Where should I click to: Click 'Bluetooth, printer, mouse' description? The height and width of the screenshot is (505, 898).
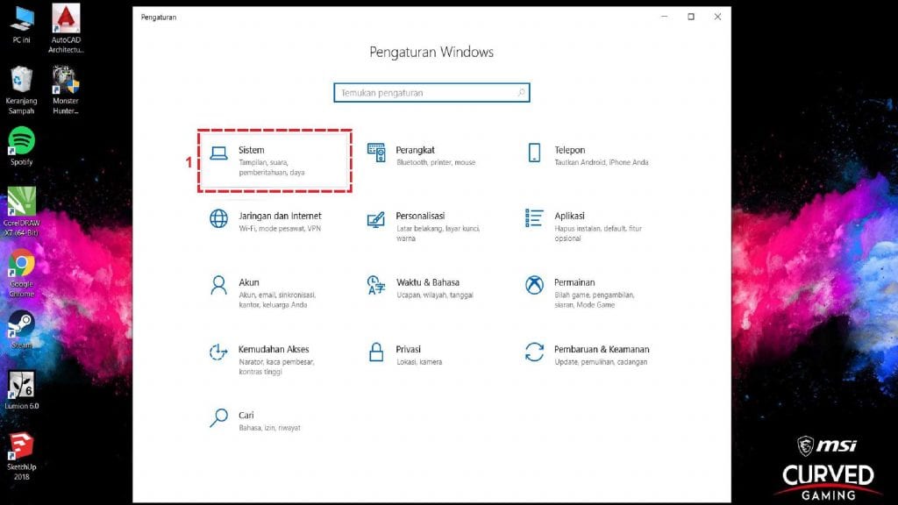436,162
